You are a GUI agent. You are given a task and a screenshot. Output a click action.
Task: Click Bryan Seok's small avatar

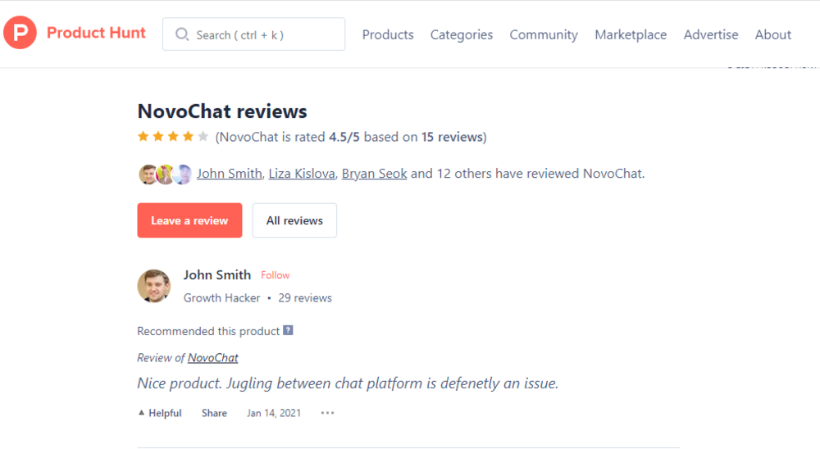[183, 174]
